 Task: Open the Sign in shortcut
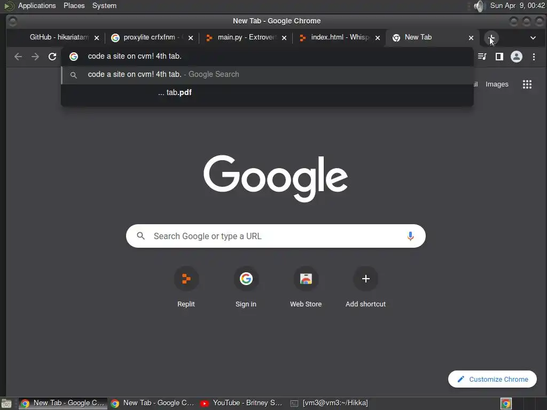point(246,287)
